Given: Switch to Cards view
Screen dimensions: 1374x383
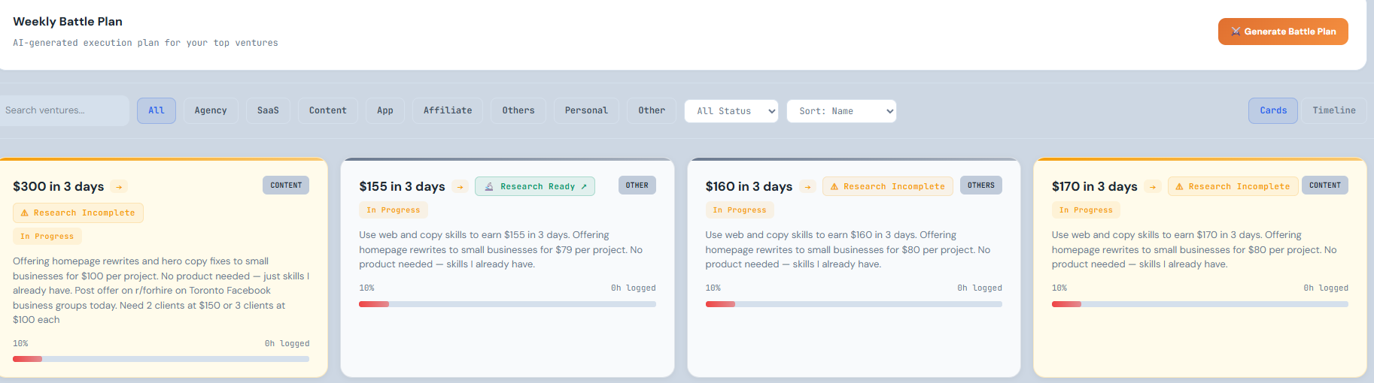Looking at the screenshot, I should coord(1273,110).
